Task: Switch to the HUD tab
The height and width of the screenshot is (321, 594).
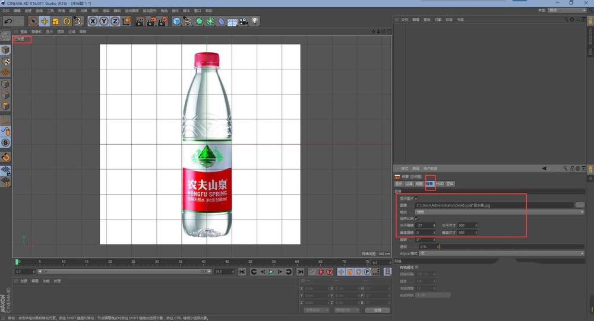Action: point(440,184)
